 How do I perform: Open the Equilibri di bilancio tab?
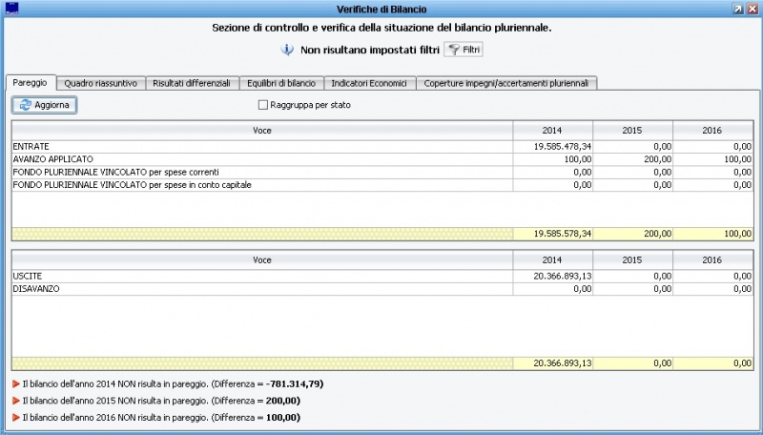click(x=281, y=83)
